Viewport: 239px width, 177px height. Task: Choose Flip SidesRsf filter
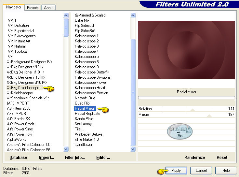85,31
